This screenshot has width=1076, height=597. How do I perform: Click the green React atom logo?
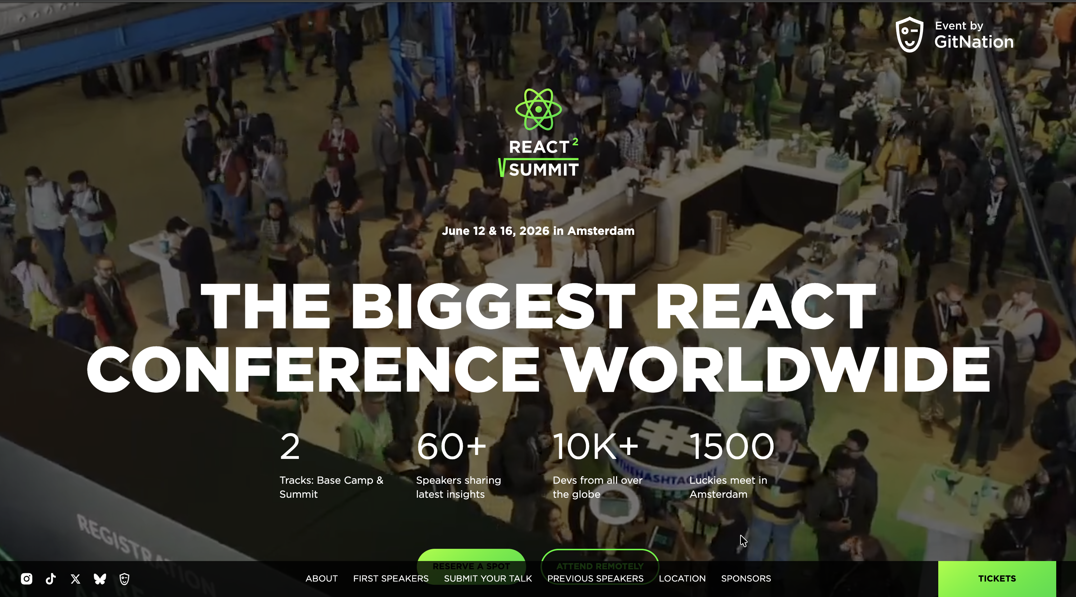(x=538, y=109)
